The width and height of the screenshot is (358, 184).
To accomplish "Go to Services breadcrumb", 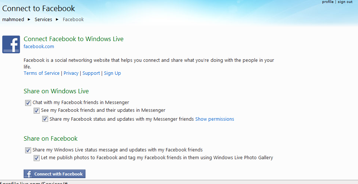I will (43, 19).
